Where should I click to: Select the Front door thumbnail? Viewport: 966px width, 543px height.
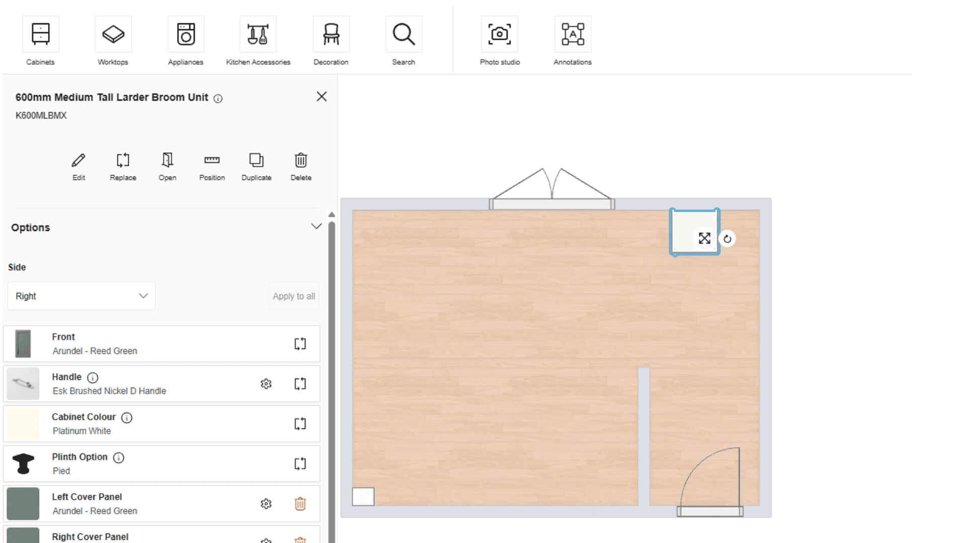[x=23, y=344]
